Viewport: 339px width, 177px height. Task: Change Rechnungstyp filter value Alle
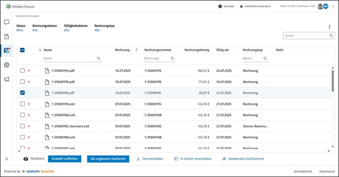point(97,30)
